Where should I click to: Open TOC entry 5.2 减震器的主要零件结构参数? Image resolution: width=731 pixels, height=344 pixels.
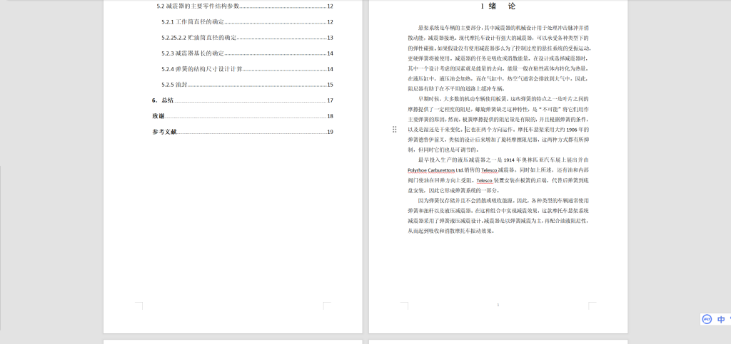click(245, 6)
